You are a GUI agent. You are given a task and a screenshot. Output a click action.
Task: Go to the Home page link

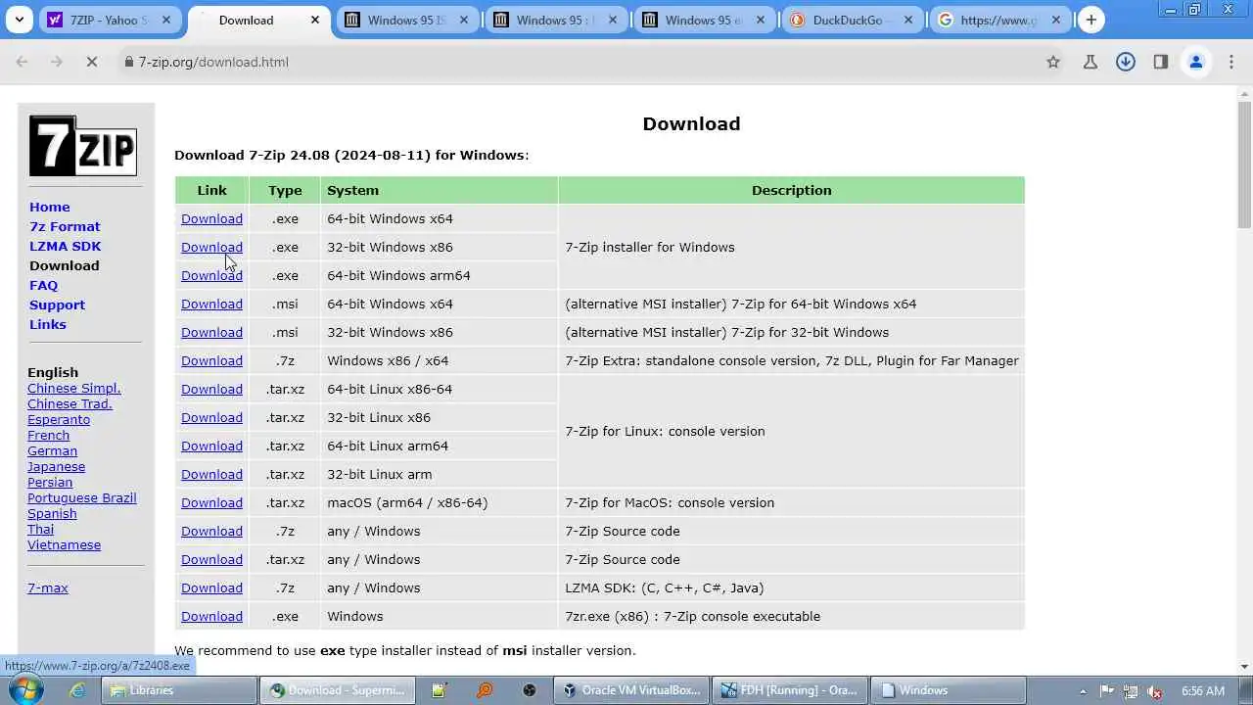50,207
